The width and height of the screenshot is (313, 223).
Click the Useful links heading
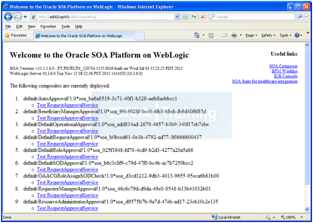284,54
